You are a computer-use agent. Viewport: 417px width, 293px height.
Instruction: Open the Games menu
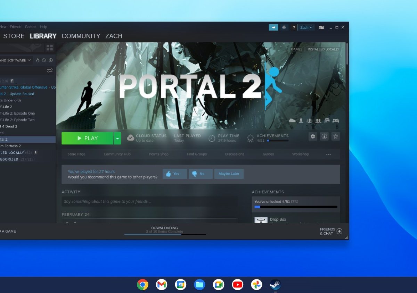pyautogui.click(x=31, y=27)
